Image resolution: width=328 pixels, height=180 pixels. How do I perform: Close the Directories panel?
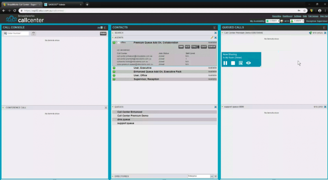point(216,176)
